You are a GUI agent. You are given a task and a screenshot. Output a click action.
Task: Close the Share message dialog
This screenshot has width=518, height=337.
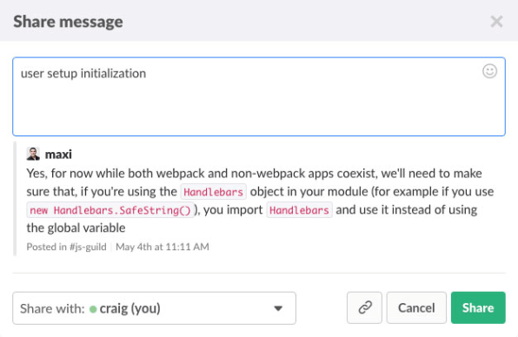tap(496, 22)
